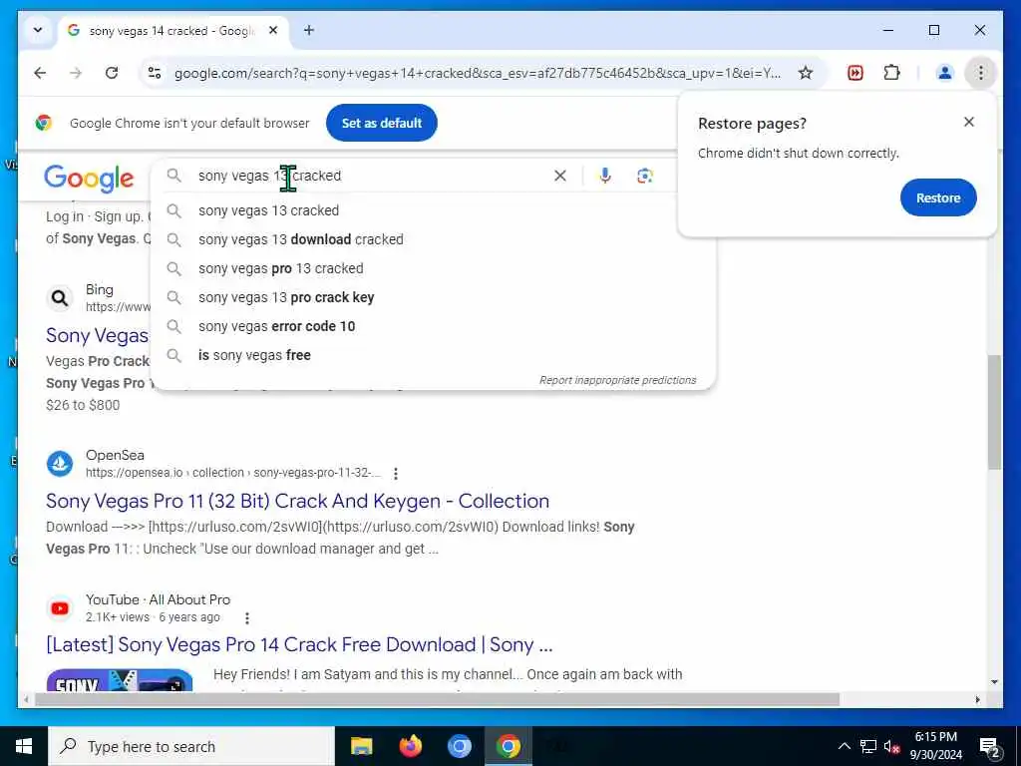This screenshot has width=1021, height=766.
Task: Clear the search box with X
Action: click(560, 176)
